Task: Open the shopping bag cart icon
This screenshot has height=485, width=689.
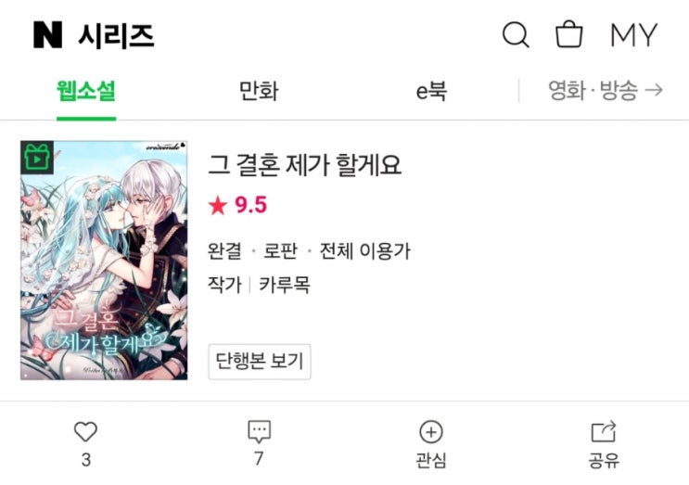Action: pyautogui.click(x=569, y=33)
